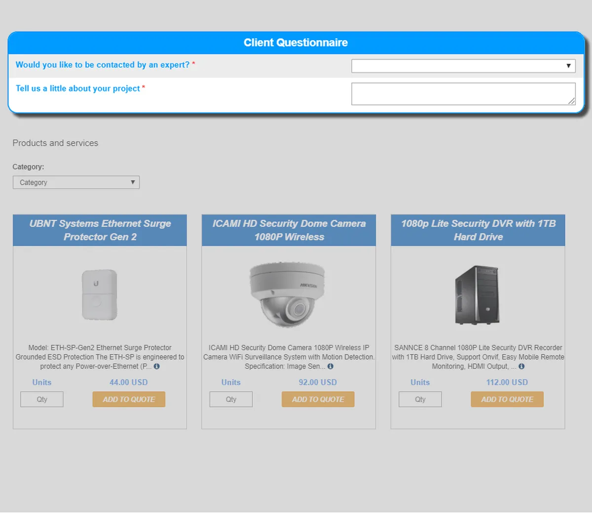592x513 pixels.
Task: Open the contacted by an expert dropdown
Action: click(x=463, y=66)
